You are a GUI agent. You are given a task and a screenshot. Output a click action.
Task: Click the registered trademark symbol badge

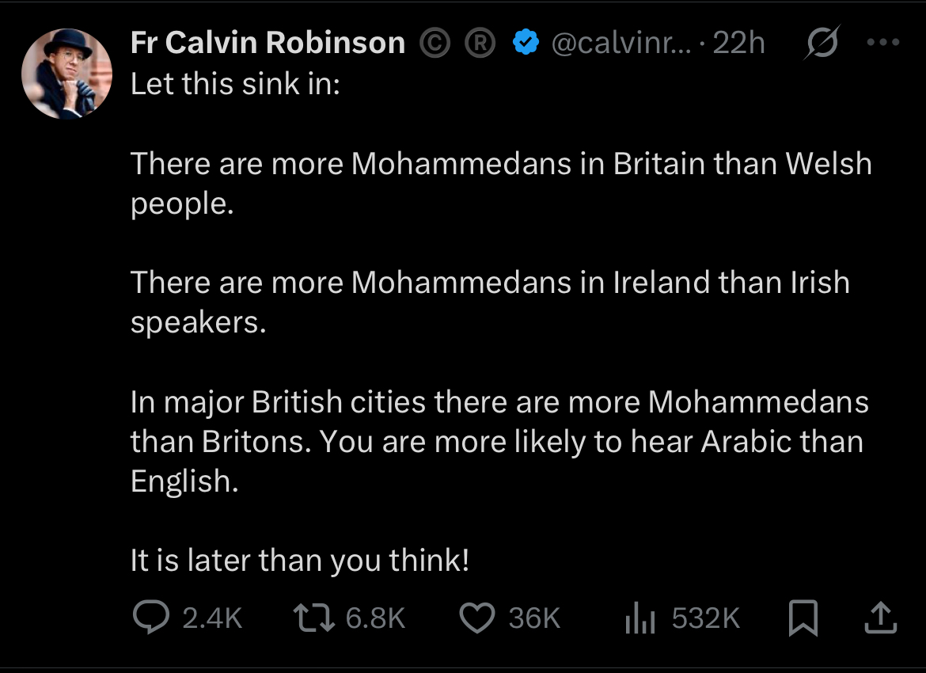tap(479, 44)
